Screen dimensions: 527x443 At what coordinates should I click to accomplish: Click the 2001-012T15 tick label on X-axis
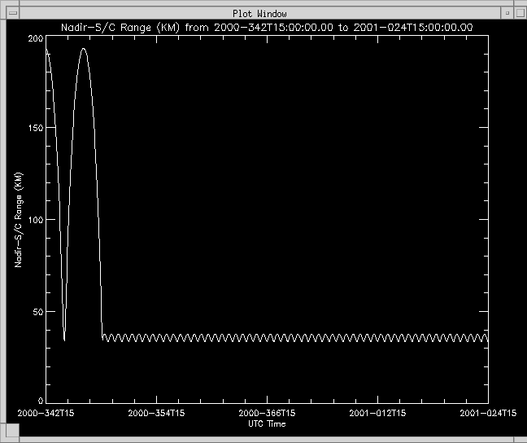(x=377, y=414)
